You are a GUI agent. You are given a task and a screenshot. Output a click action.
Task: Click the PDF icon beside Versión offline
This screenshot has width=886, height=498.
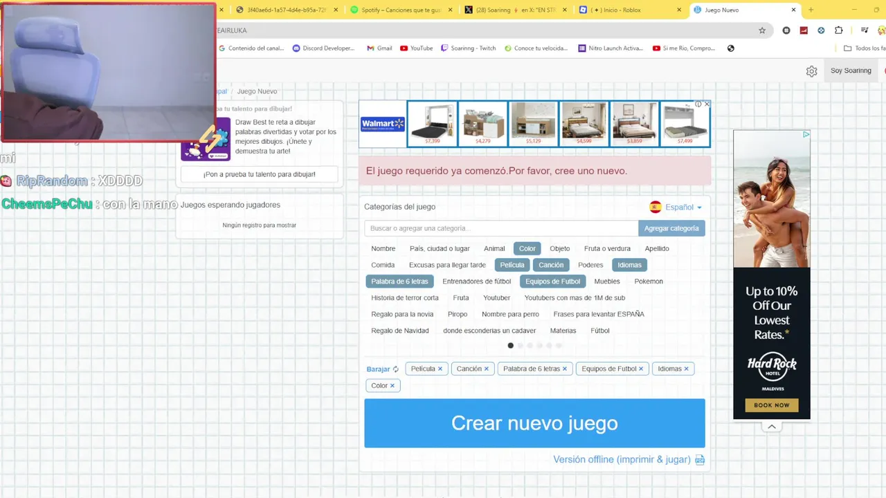click(x=700, y=460)
